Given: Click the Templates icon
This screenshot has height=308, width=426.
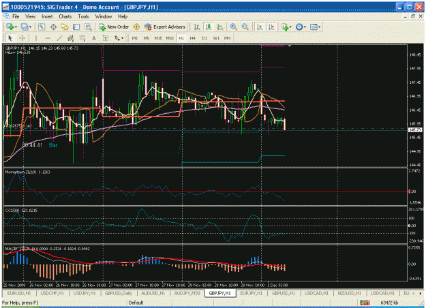Looking at the screenshot, I should pyautogui.click(x=314, y=27).
